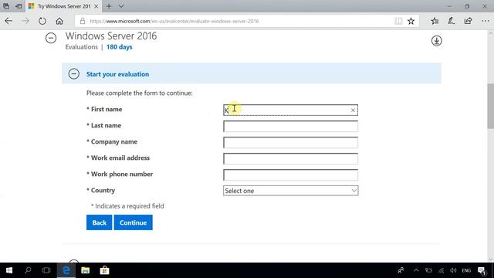Show tabs you've set aside
Screen dimensions: 494x278
click(x=6, y=6)
